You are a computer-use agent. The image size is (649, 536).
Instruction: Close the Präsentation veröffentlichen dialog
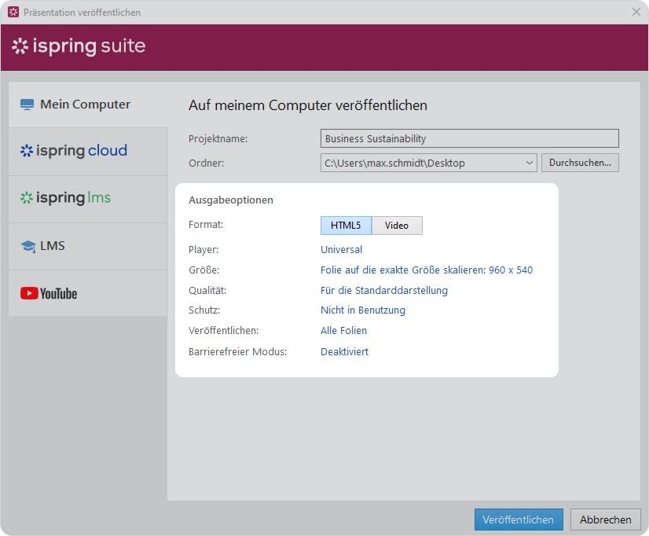(636, 12)
